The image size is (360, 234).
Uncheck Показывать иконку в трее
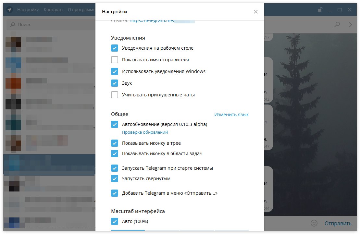click(115, 143)
